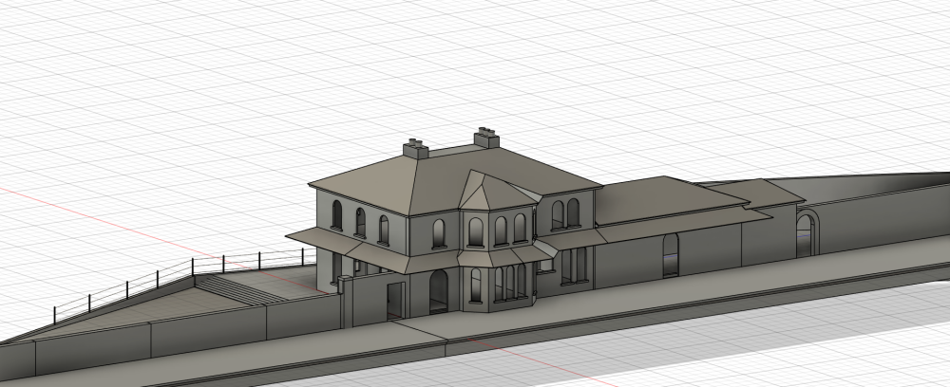The width and height of the screenshot is (950, 387).
Task: Select the tall arched doorway in the extension wall
Action: tap(670, 255)
